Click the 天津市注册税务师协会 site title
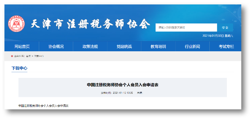This screenshot has width=252, height=120. pos(90,24)
